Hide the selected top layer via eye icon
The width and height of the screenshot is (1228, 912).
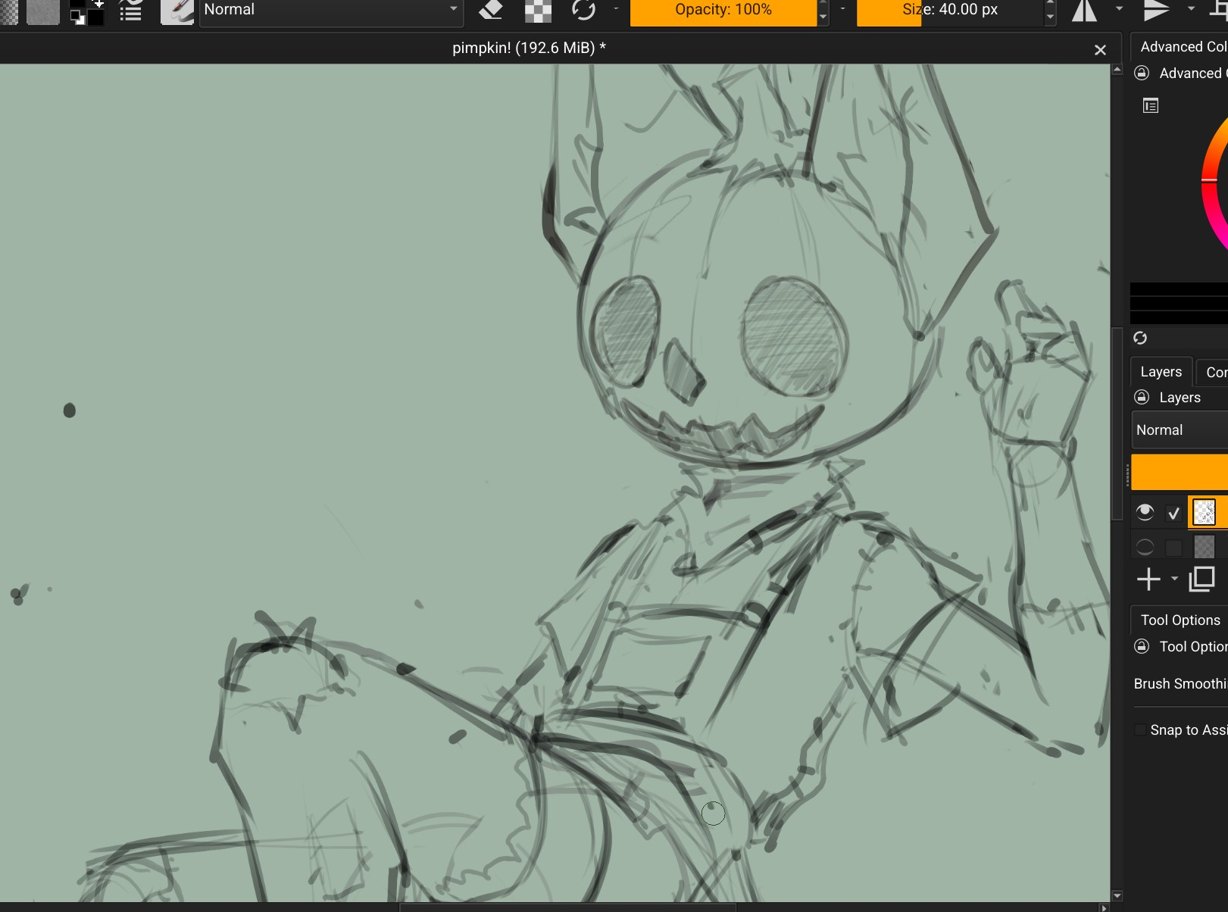[x=1145, y=513]
